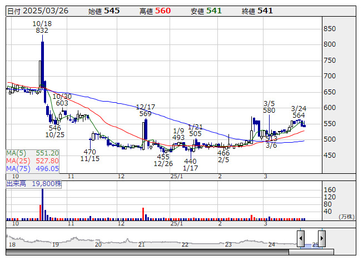Click the 513 3/6 low label
The image size is (363, 261).
coord(271,142)
